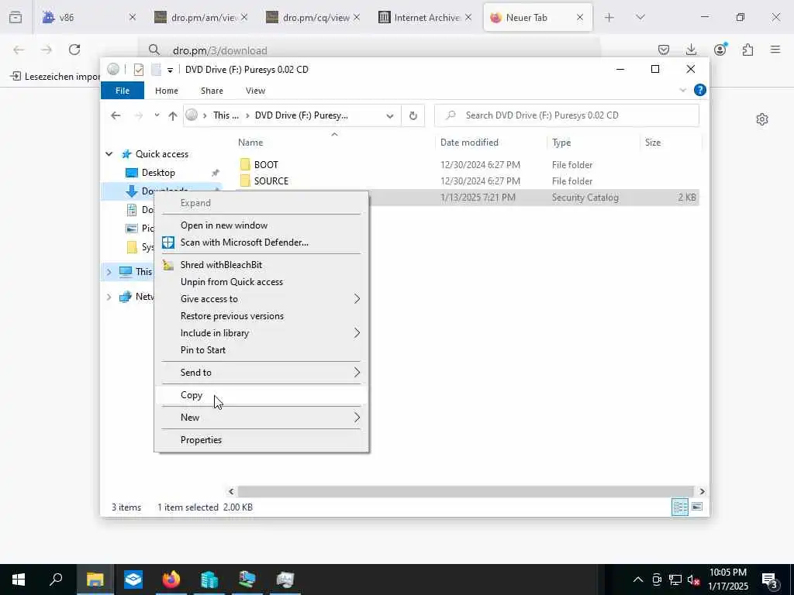Click Save to Pocket icon

(x=664, y=50)
